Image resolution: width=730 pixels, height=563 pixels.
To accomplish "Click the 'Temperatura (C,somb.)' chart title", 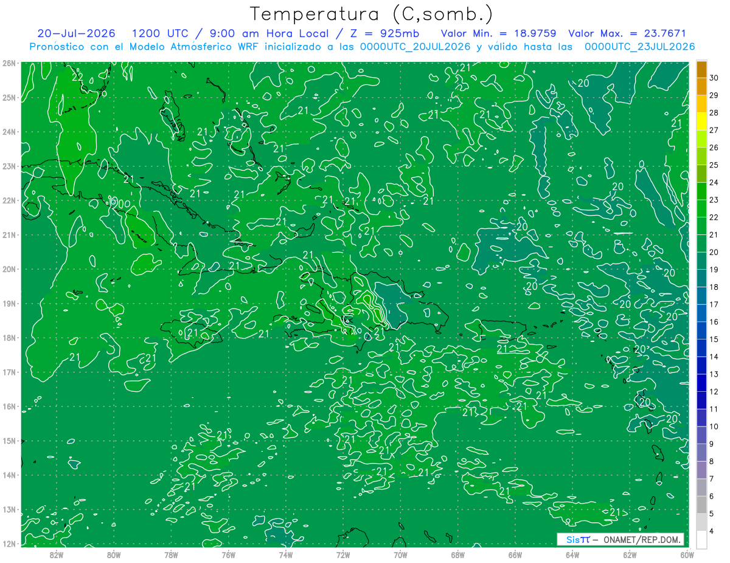I will (x=371, y=14).
